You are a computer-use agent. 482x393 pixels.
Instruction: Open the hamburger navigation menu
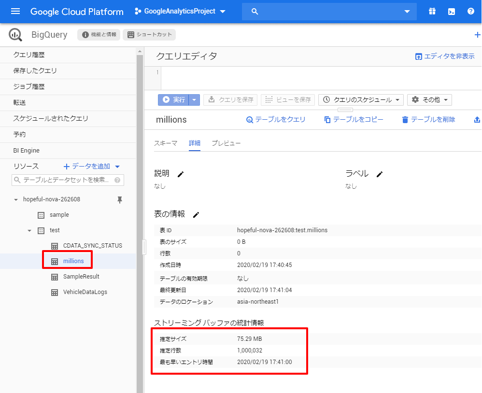15,12
